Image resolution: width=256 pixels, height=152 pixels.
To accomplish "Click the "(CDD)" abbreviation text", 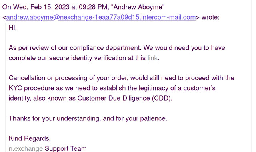I will (162, 98).
